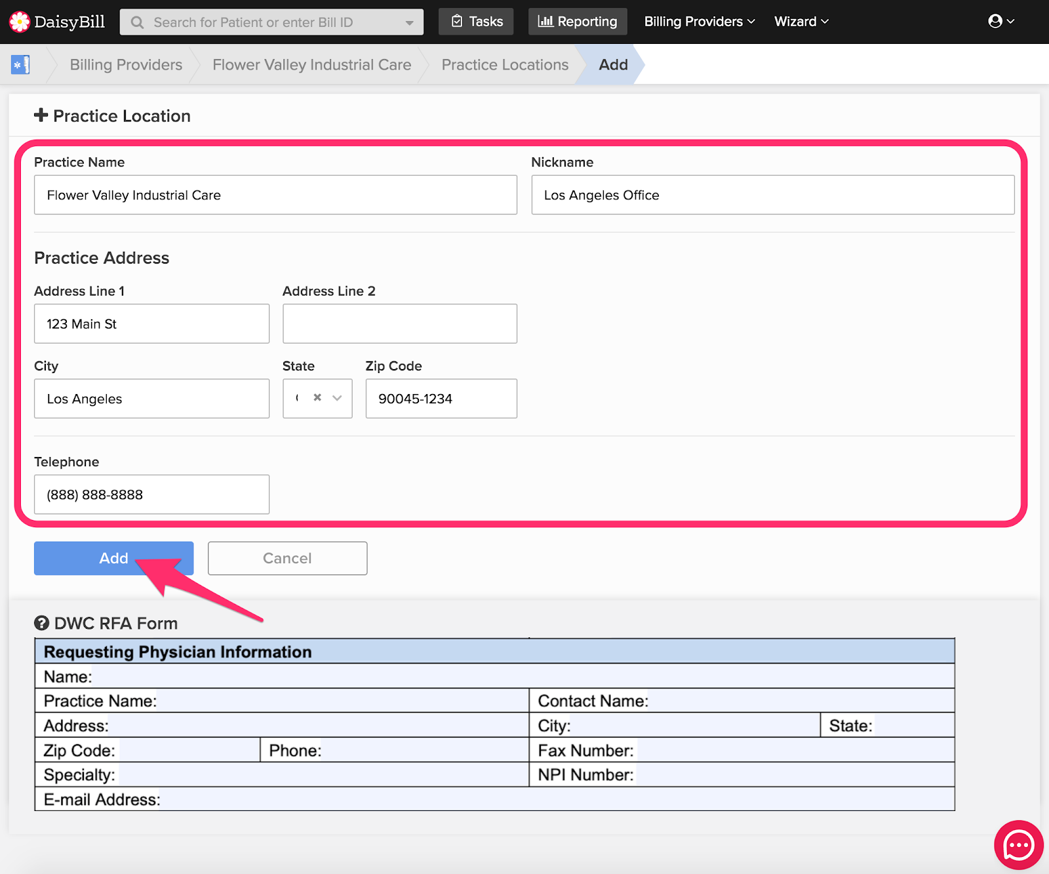Image resolution: width=1049 pixels, height=874 pixels.
Task: Click the search magnifier icon
Action: click(x=137, y=22)
